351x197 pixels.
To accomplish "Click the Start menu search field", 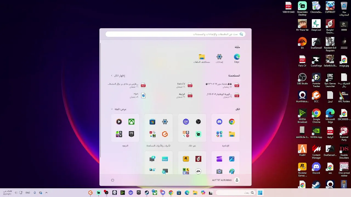I will (x=175, y=34).
